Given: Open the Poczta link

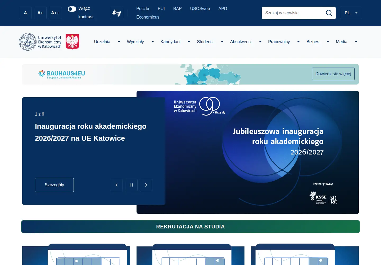Looking at the screenshot, I should (x=143, y=9).
